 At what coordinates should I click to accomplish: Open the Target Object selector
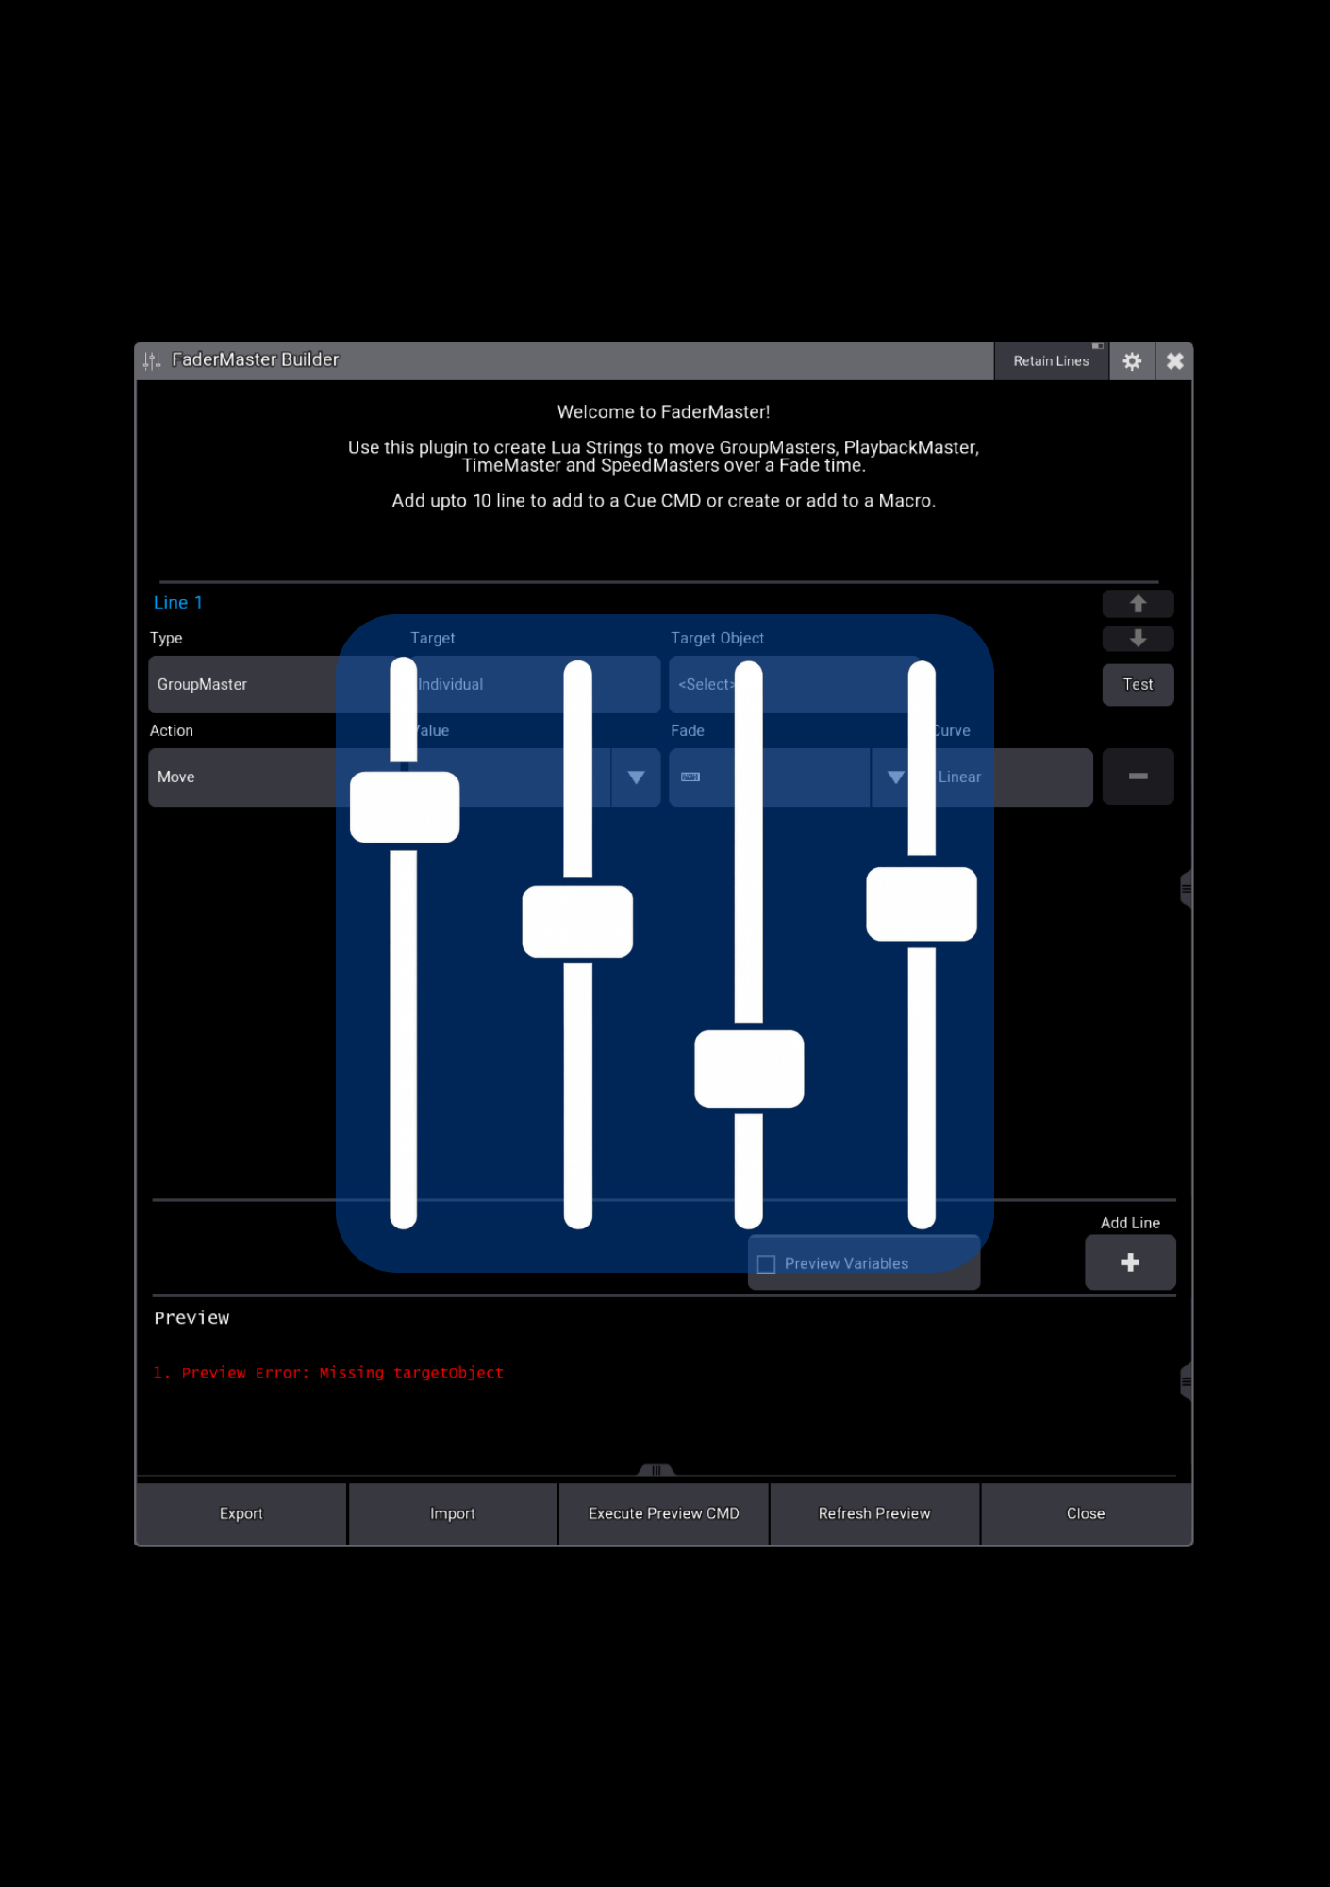[x=795, y=684]
